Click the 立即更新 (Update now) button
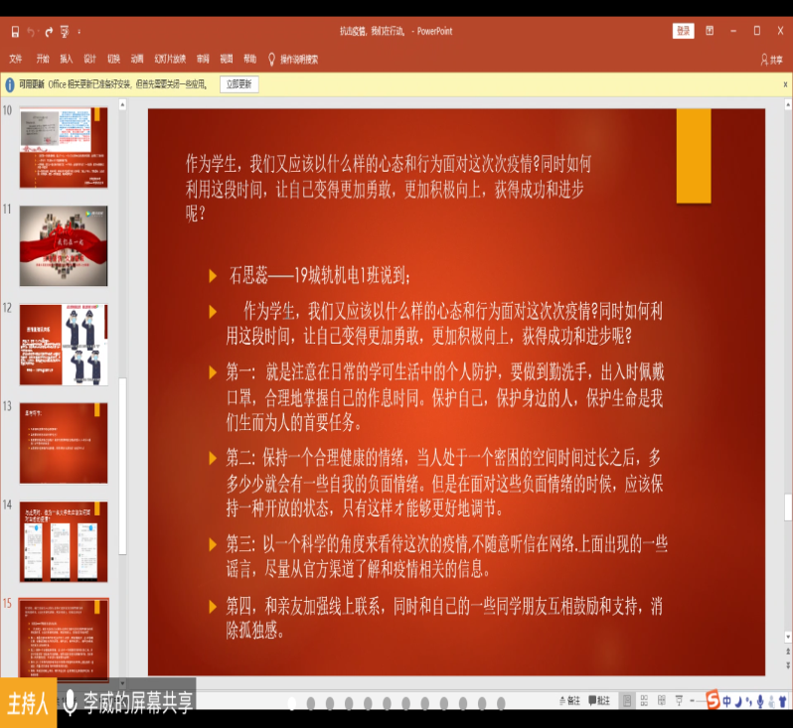The height and width of the screenshot is (728, 793). [239, 84]
